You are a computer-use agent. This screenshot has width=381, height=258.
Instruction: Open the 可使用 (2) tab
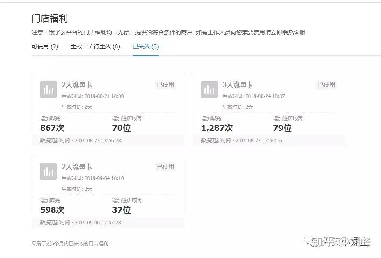pos(45,46)
